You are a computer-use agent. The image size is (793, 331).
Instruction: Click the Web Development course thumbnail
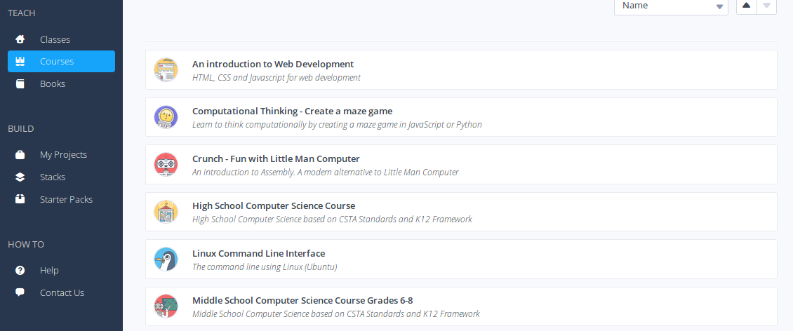166,69
